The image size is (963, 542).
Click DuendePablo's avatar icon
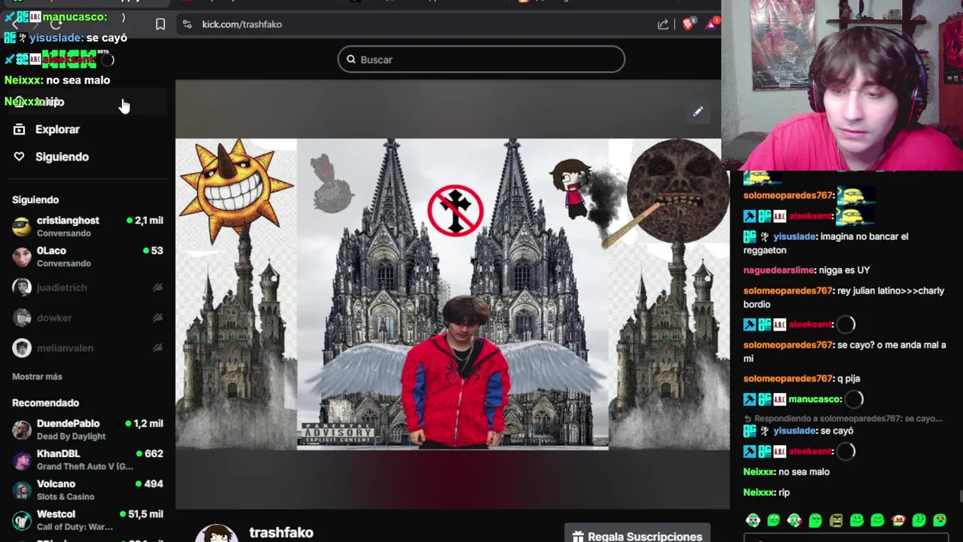(x=22, y=430)
